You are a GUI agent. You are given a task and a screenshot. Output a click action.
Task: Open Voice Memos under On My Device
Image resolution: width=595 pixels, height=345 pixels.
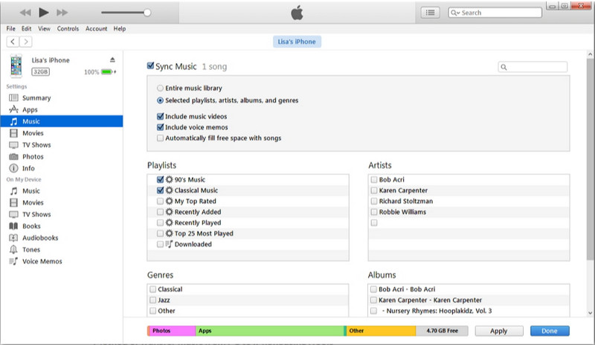point(62,262)
